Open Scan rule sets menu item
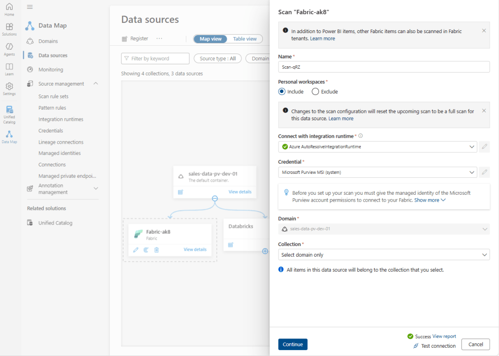Viewport: 499px width, 356px height. point(53,96)
